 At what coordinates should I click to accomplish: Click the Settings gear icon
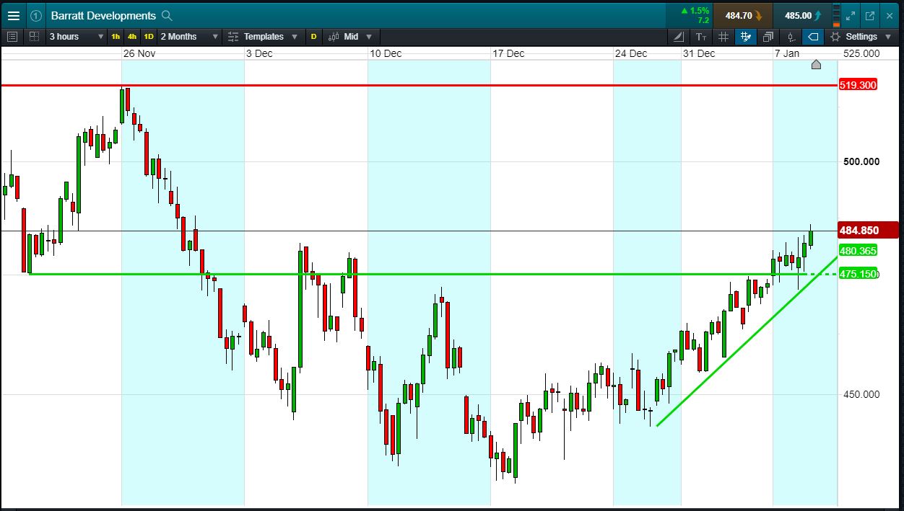(x=835, y=36)
